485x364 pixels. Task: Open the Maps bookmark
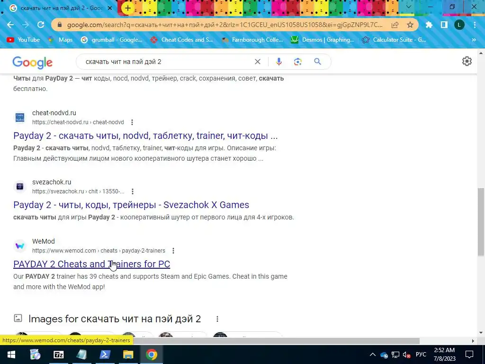[x=61, y=40]
